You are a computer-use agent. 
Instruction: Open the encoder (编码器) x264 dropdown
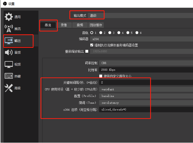pyautogui.click(x=141, y=39)
